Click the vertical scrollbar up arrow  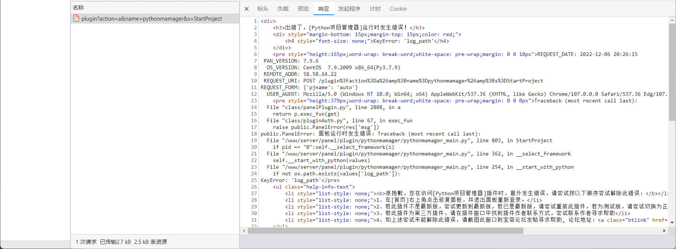pos(672,20)
